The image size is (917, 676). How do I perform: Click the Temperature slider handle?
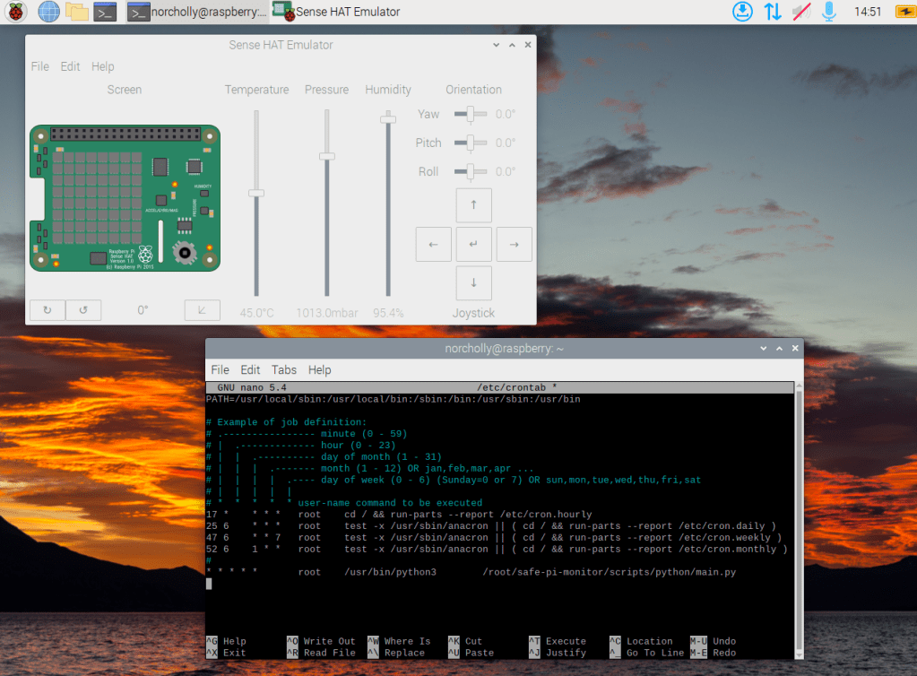(x=256, y=193)
